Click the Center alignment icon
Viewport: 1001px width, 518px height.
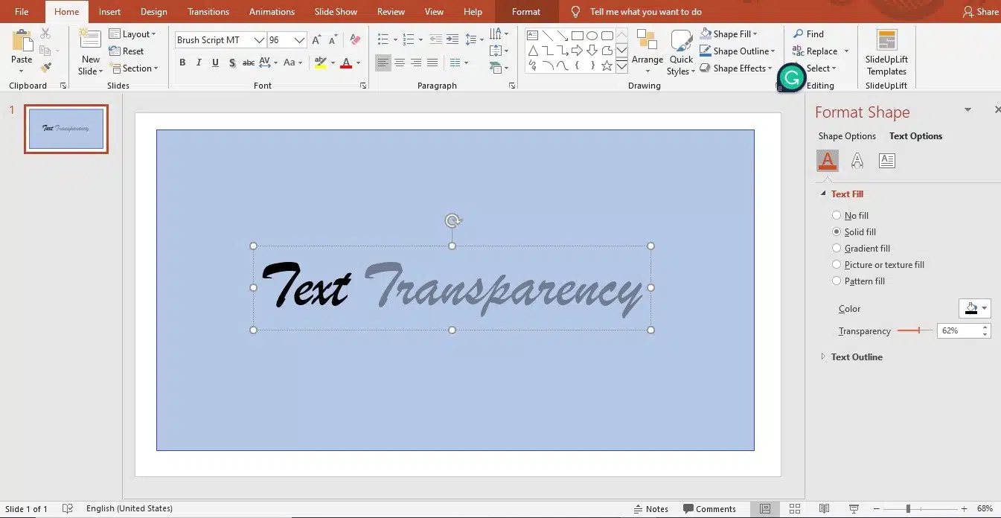(400, 63)
